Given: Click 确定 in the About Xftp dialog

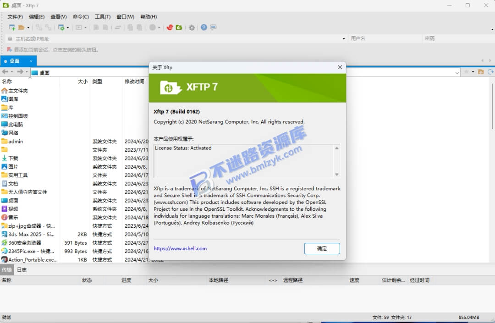Looking at the screenshot, I should point(322,249).
